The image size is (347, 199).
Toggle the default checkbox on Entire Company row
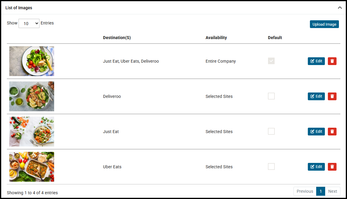(x=271, y=61)
